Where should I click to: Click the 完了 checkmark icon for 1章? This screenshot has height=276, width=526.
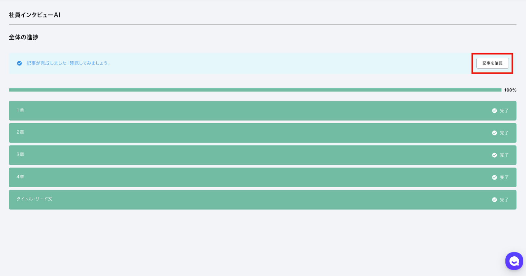click(494, 111)
